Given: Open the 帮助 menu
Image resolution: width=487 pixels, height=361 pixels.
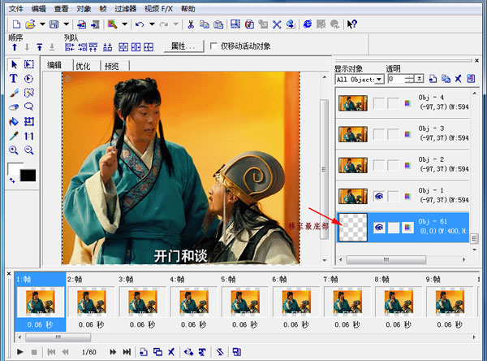Looking at the screenshot, I should 188,9.
